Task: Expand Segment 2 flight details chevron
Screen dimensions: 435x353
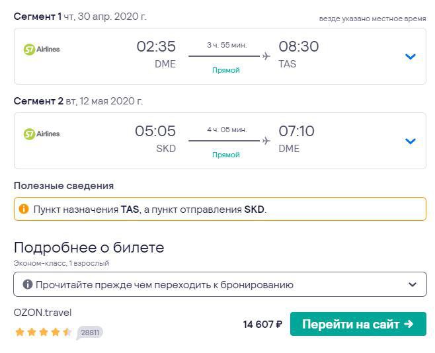Action: 410,141
